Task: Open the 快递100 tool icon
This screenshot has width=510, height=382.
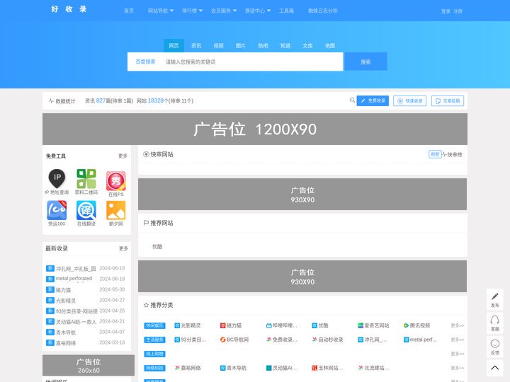Action: click(x=57, y=210)
